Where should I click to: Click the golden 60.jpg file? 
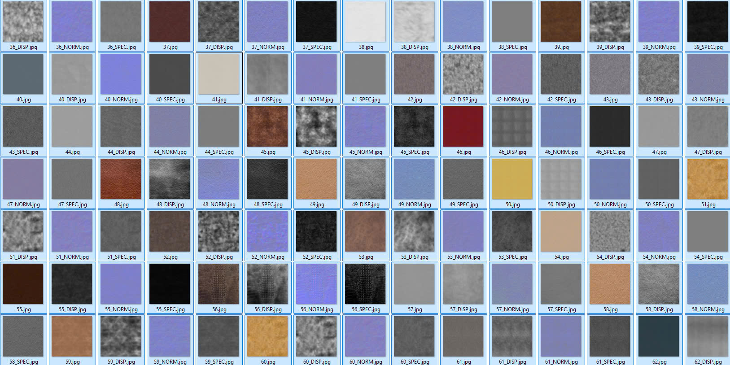point(268,336)
